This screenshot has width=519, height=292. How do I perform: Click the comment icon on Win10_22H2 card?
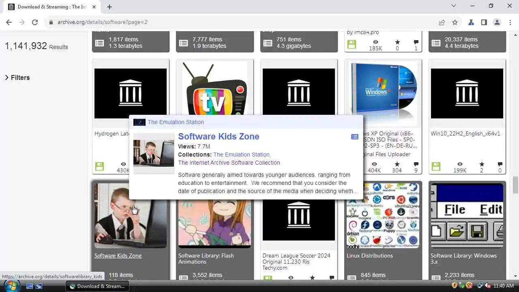pos(500,164)
